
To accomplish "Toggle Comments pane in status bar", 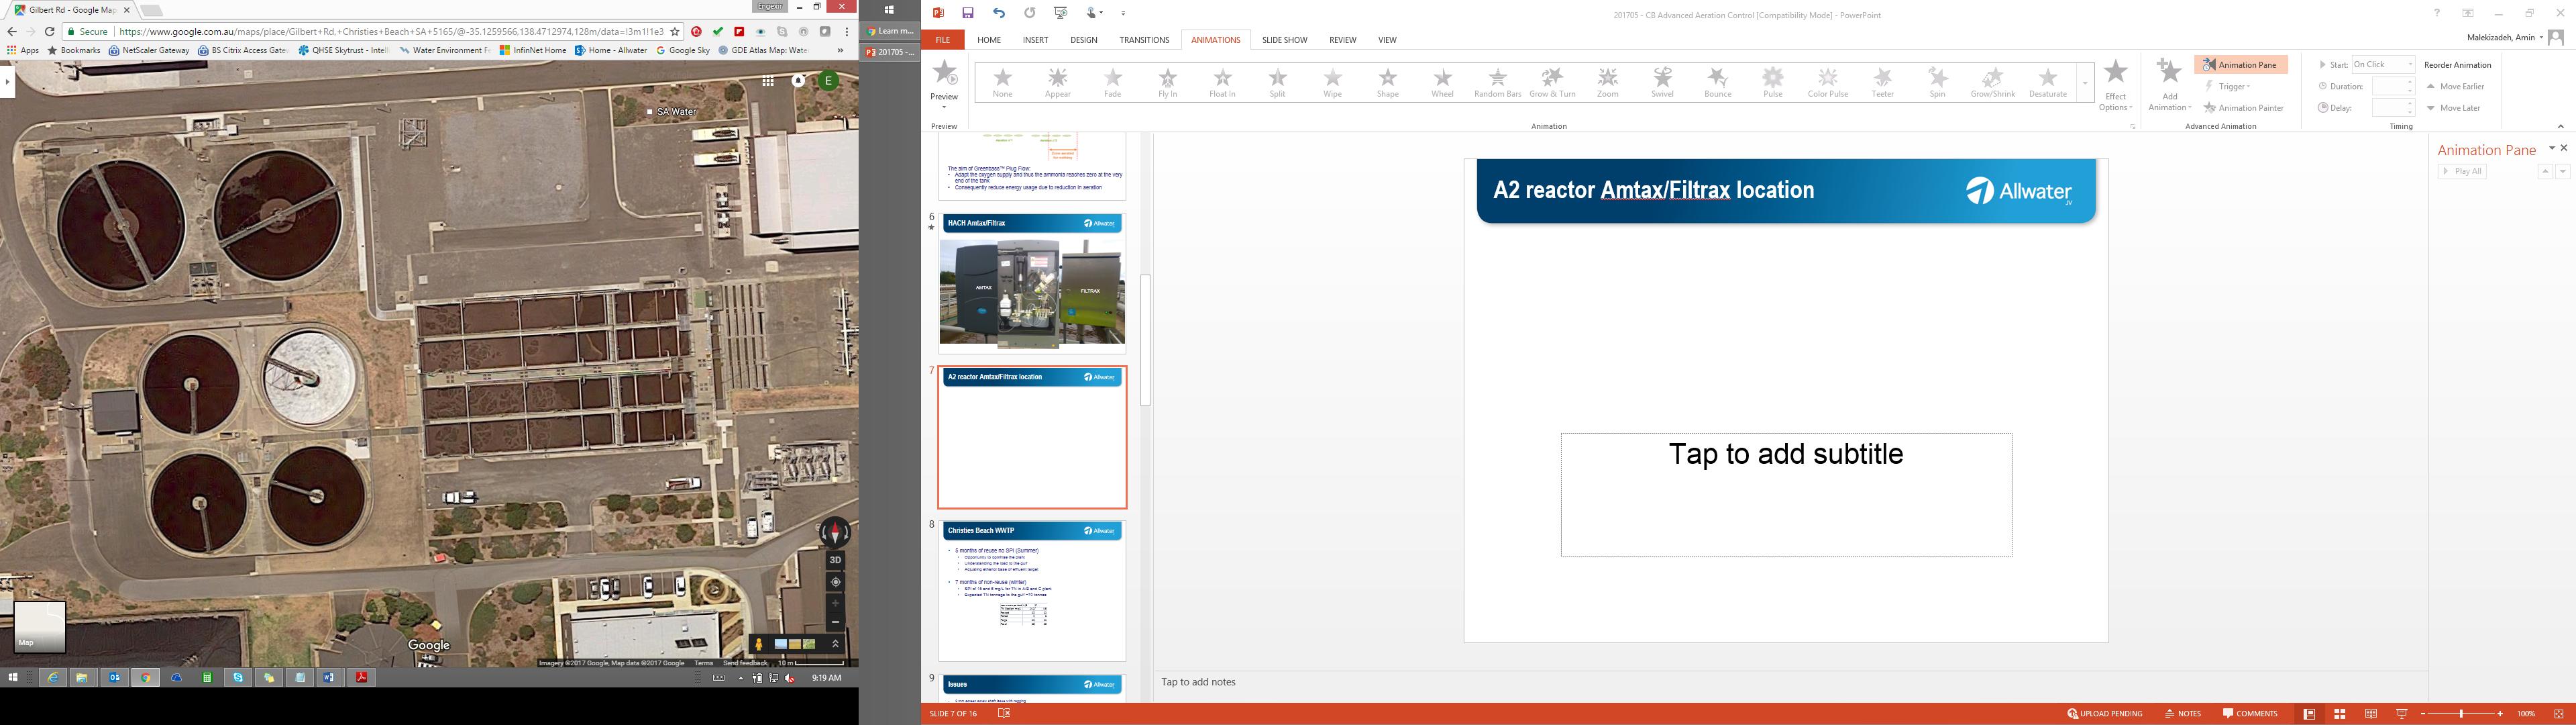I will pyautogui.click(x=2250, y=714).
